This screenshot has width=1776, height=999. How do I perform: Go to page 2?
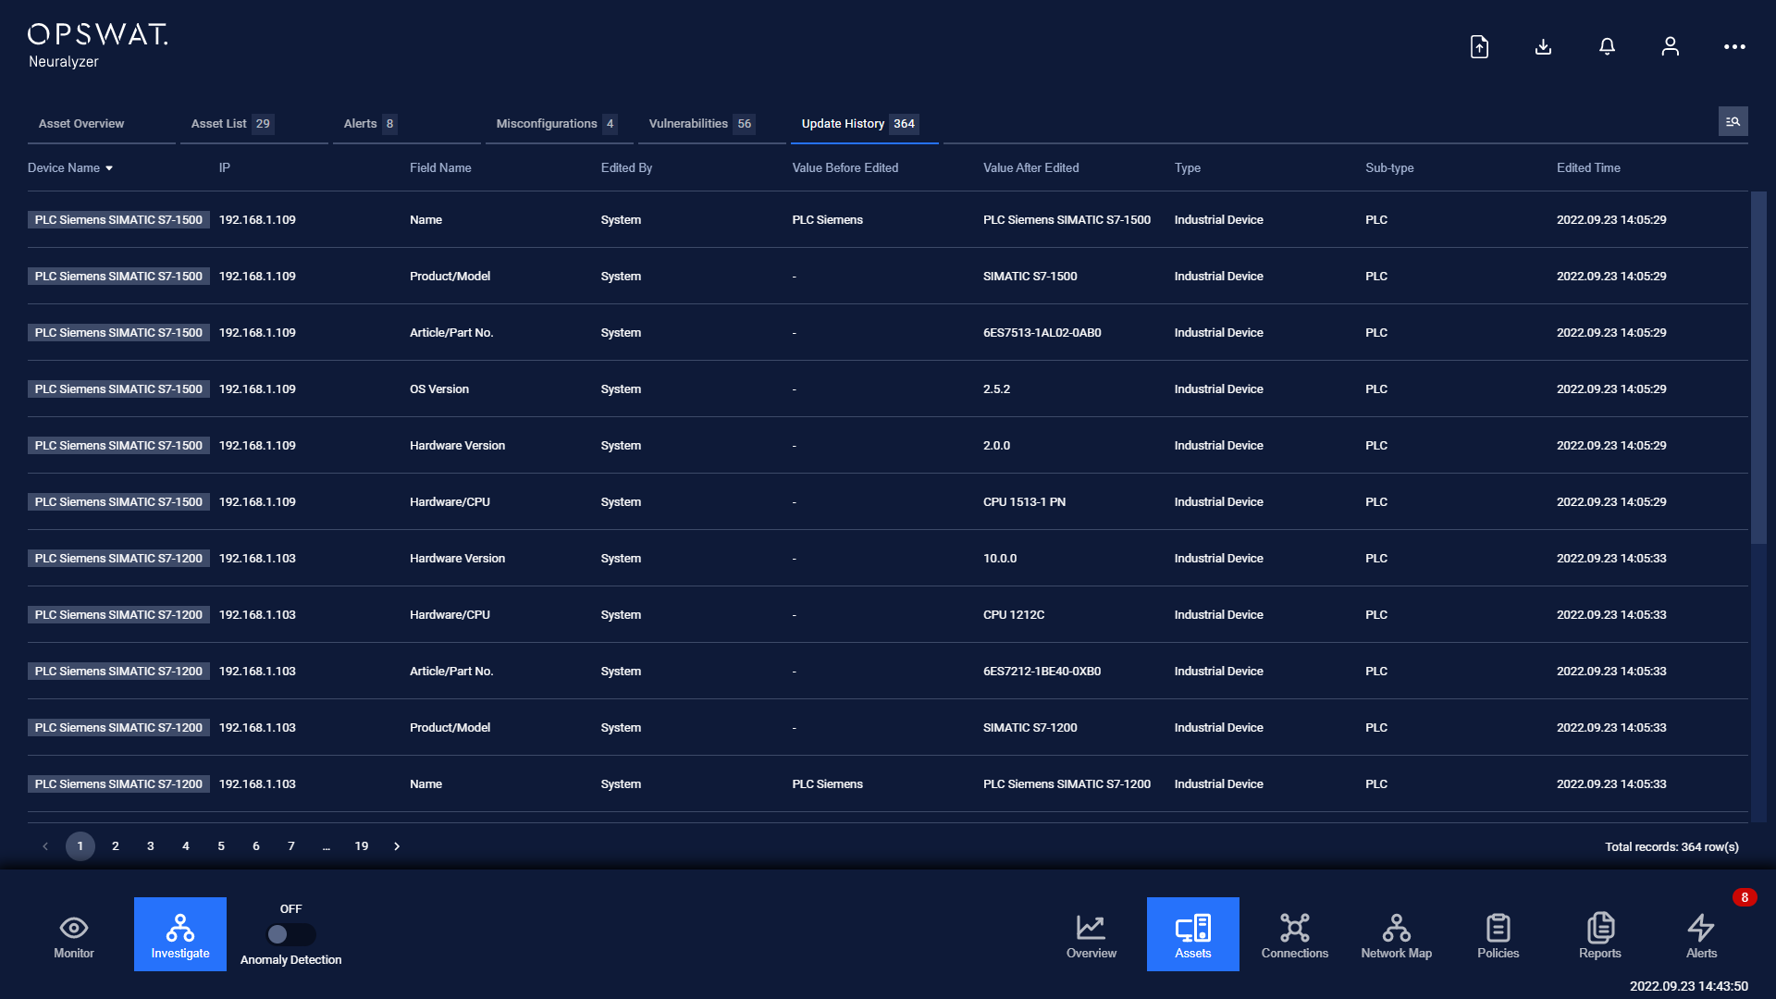pyautogui.click(x=116, y=846)
